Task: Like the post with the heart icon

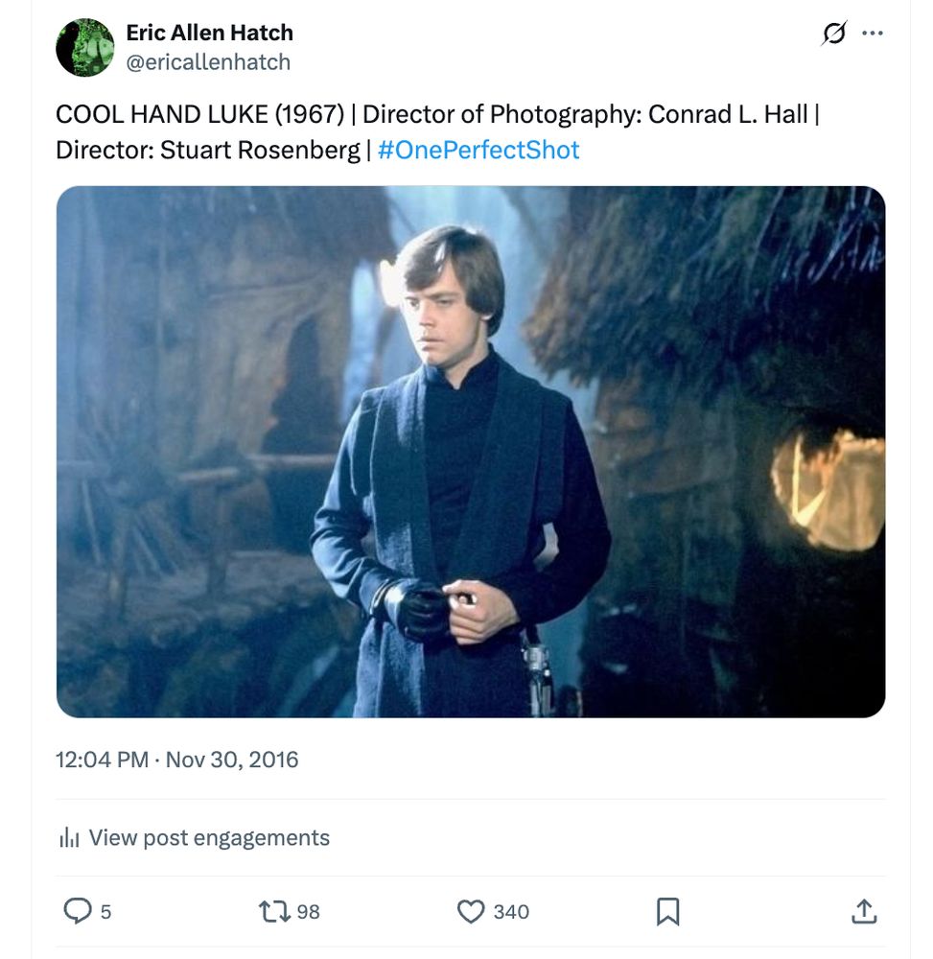Action: [x=471, y=911]
